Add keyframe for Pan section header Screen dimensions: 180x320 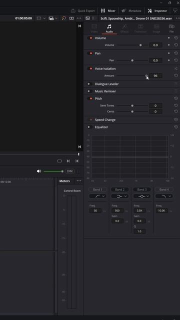169,53
